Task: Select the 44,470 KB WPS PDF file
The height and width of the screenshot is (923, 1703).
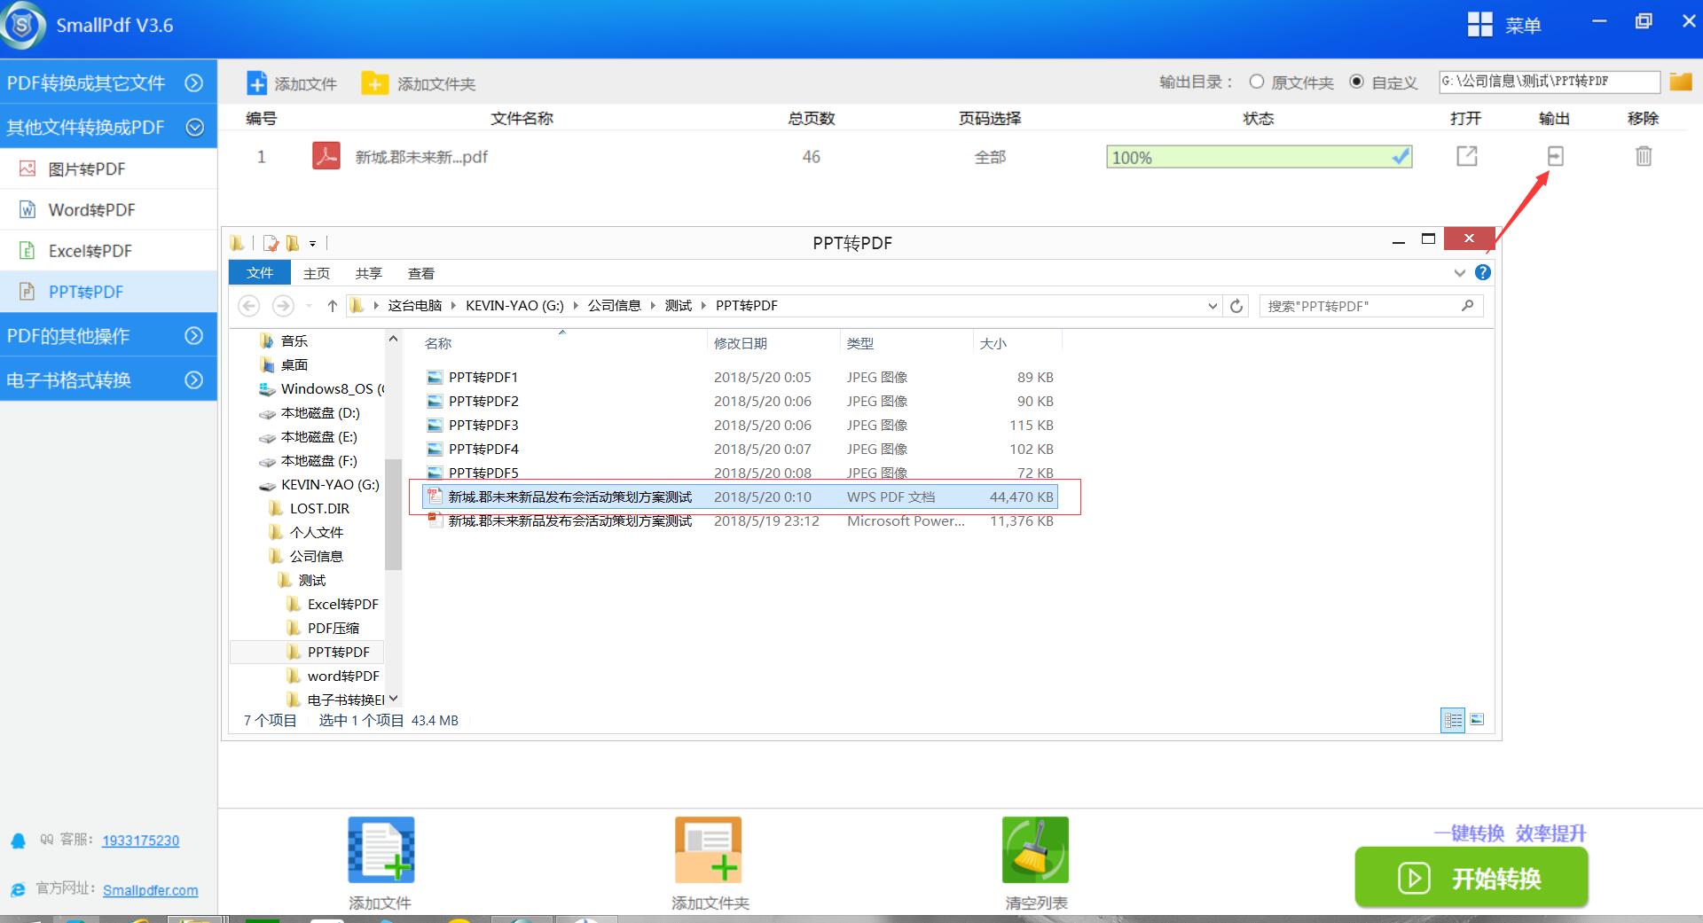Action: (x=741, y=497)
